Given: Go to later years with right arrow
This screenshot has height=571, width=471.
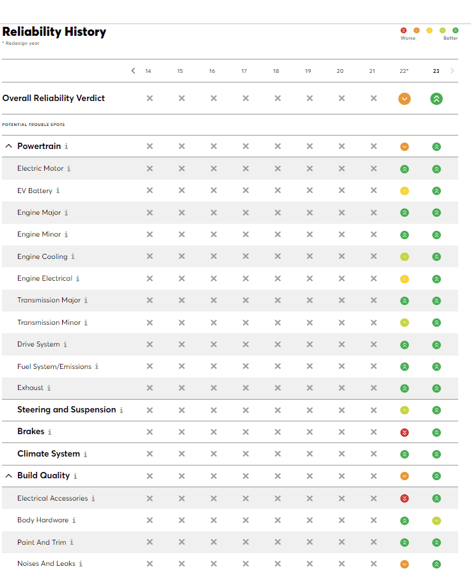Looking at the screenshot, I should tap(452, 70).
